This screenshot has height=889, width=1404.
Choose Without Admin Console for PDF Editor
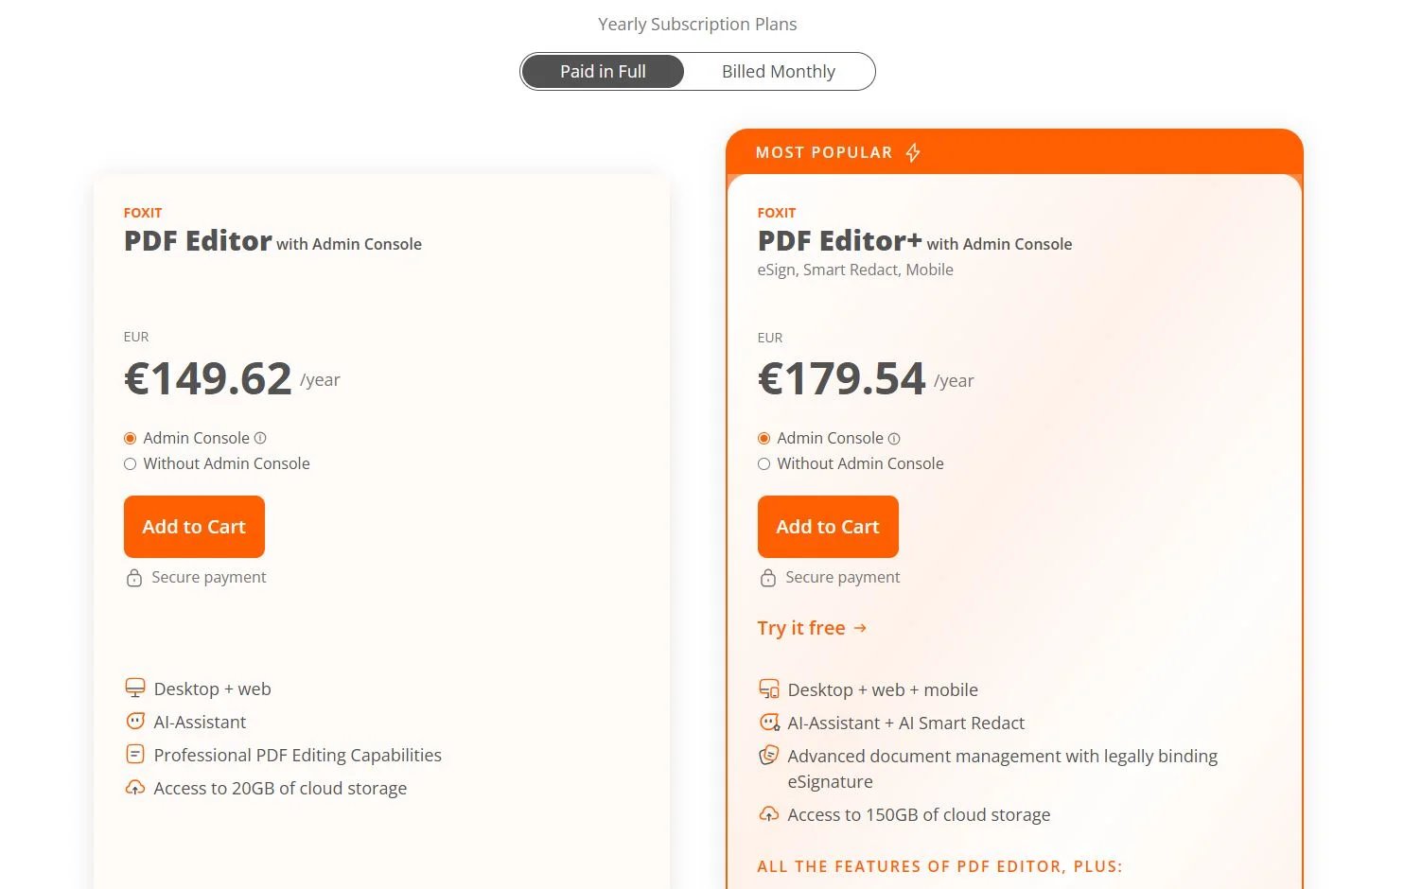pos(131,463)
